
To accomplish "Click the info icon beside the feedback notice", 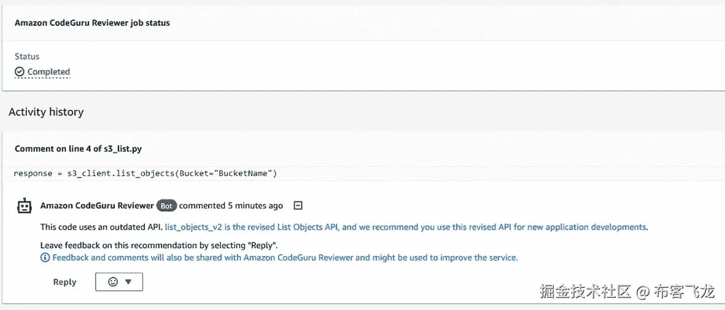I will pos(45,258).
